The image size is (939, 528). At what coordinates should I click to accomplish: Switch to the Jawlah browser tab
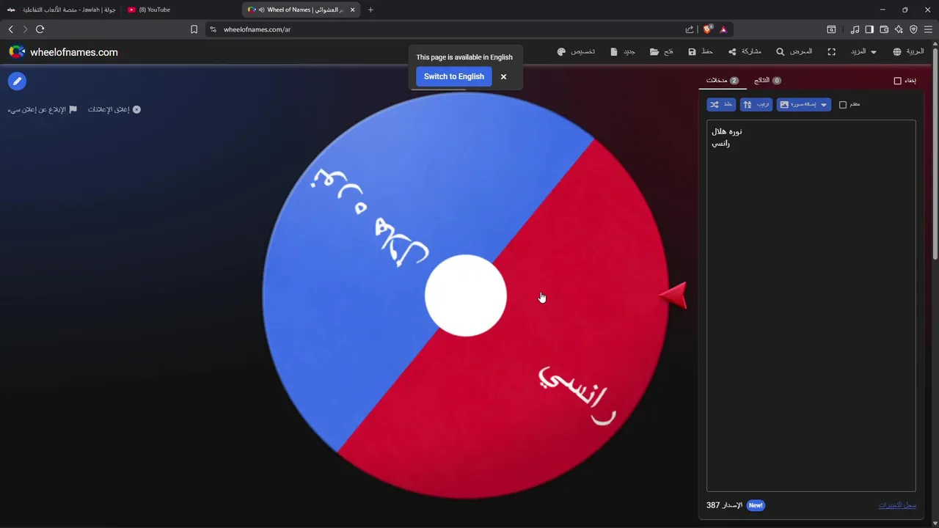[62, 10]
